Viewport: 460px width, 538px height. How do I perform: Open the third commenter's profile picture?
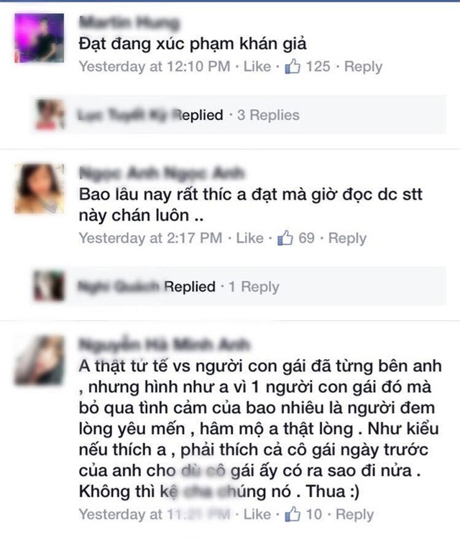(x=39, y=360)
